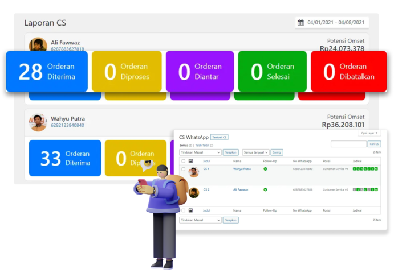Click the Rp24.073.378 Potensi Omset value
The image size is (394, 273).
point(342,48)
